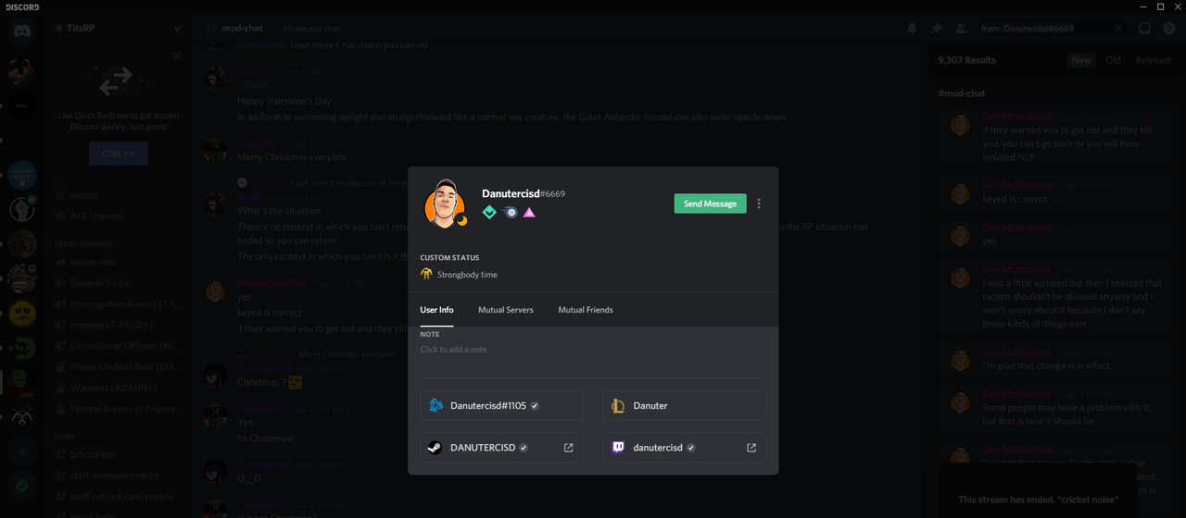Expand the TitsRP server dropdown menu
Screen dimensions: 1186x518
point(177,29)
